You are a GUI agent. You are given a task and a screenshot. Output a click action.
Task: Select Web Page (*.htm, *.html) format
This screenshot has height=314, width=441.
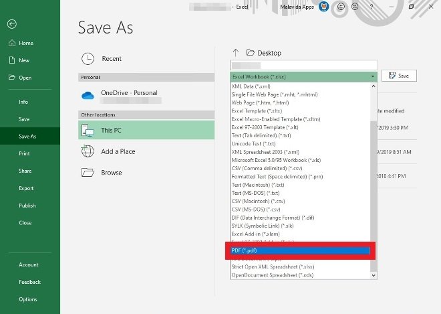tap(300, 103)
